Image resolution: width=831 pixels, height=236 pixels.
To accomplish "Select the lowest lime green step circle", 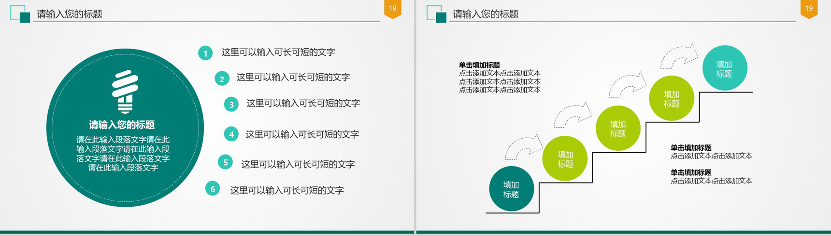I will point(565,158).
